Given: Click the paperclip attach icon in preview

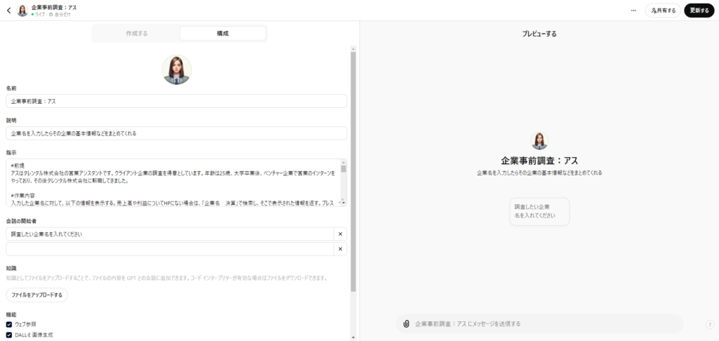Looking at the screenshot, I should click(406, 323).
